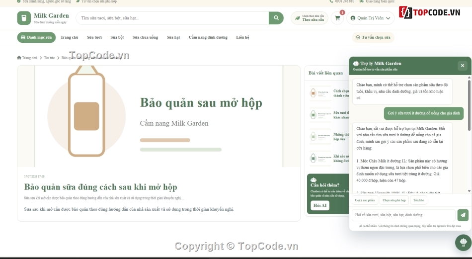The image size is (472, 259).
Task: Click the cart badge showing 1
Action: click(342, 12)
